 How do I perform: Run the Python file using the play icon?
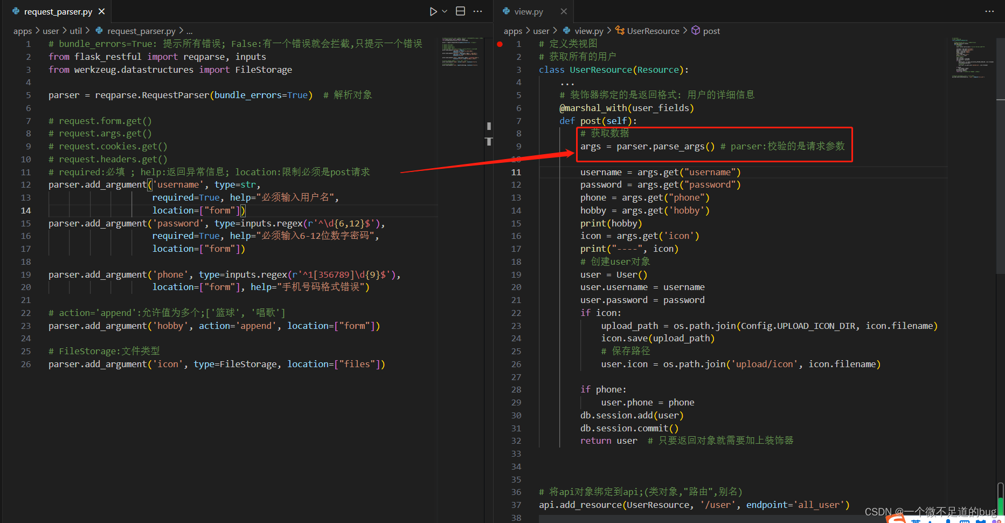point(433,11)
